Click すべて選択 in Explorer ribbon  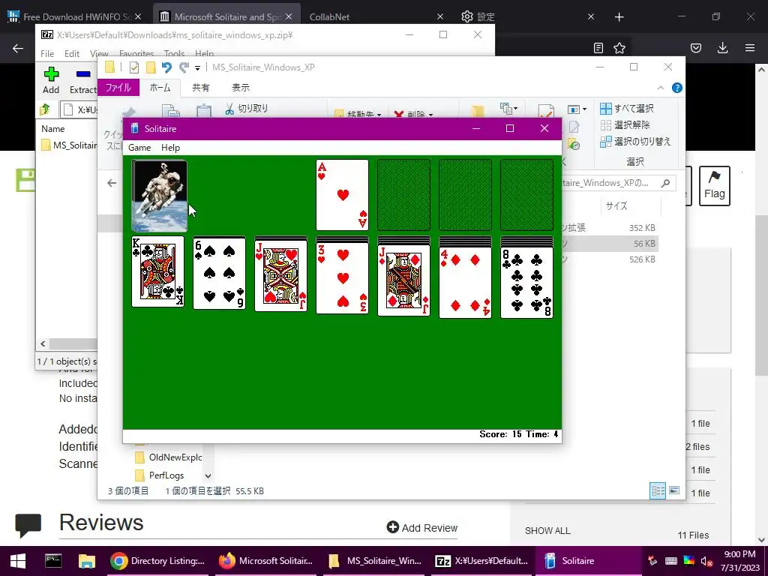pos(627,108)
